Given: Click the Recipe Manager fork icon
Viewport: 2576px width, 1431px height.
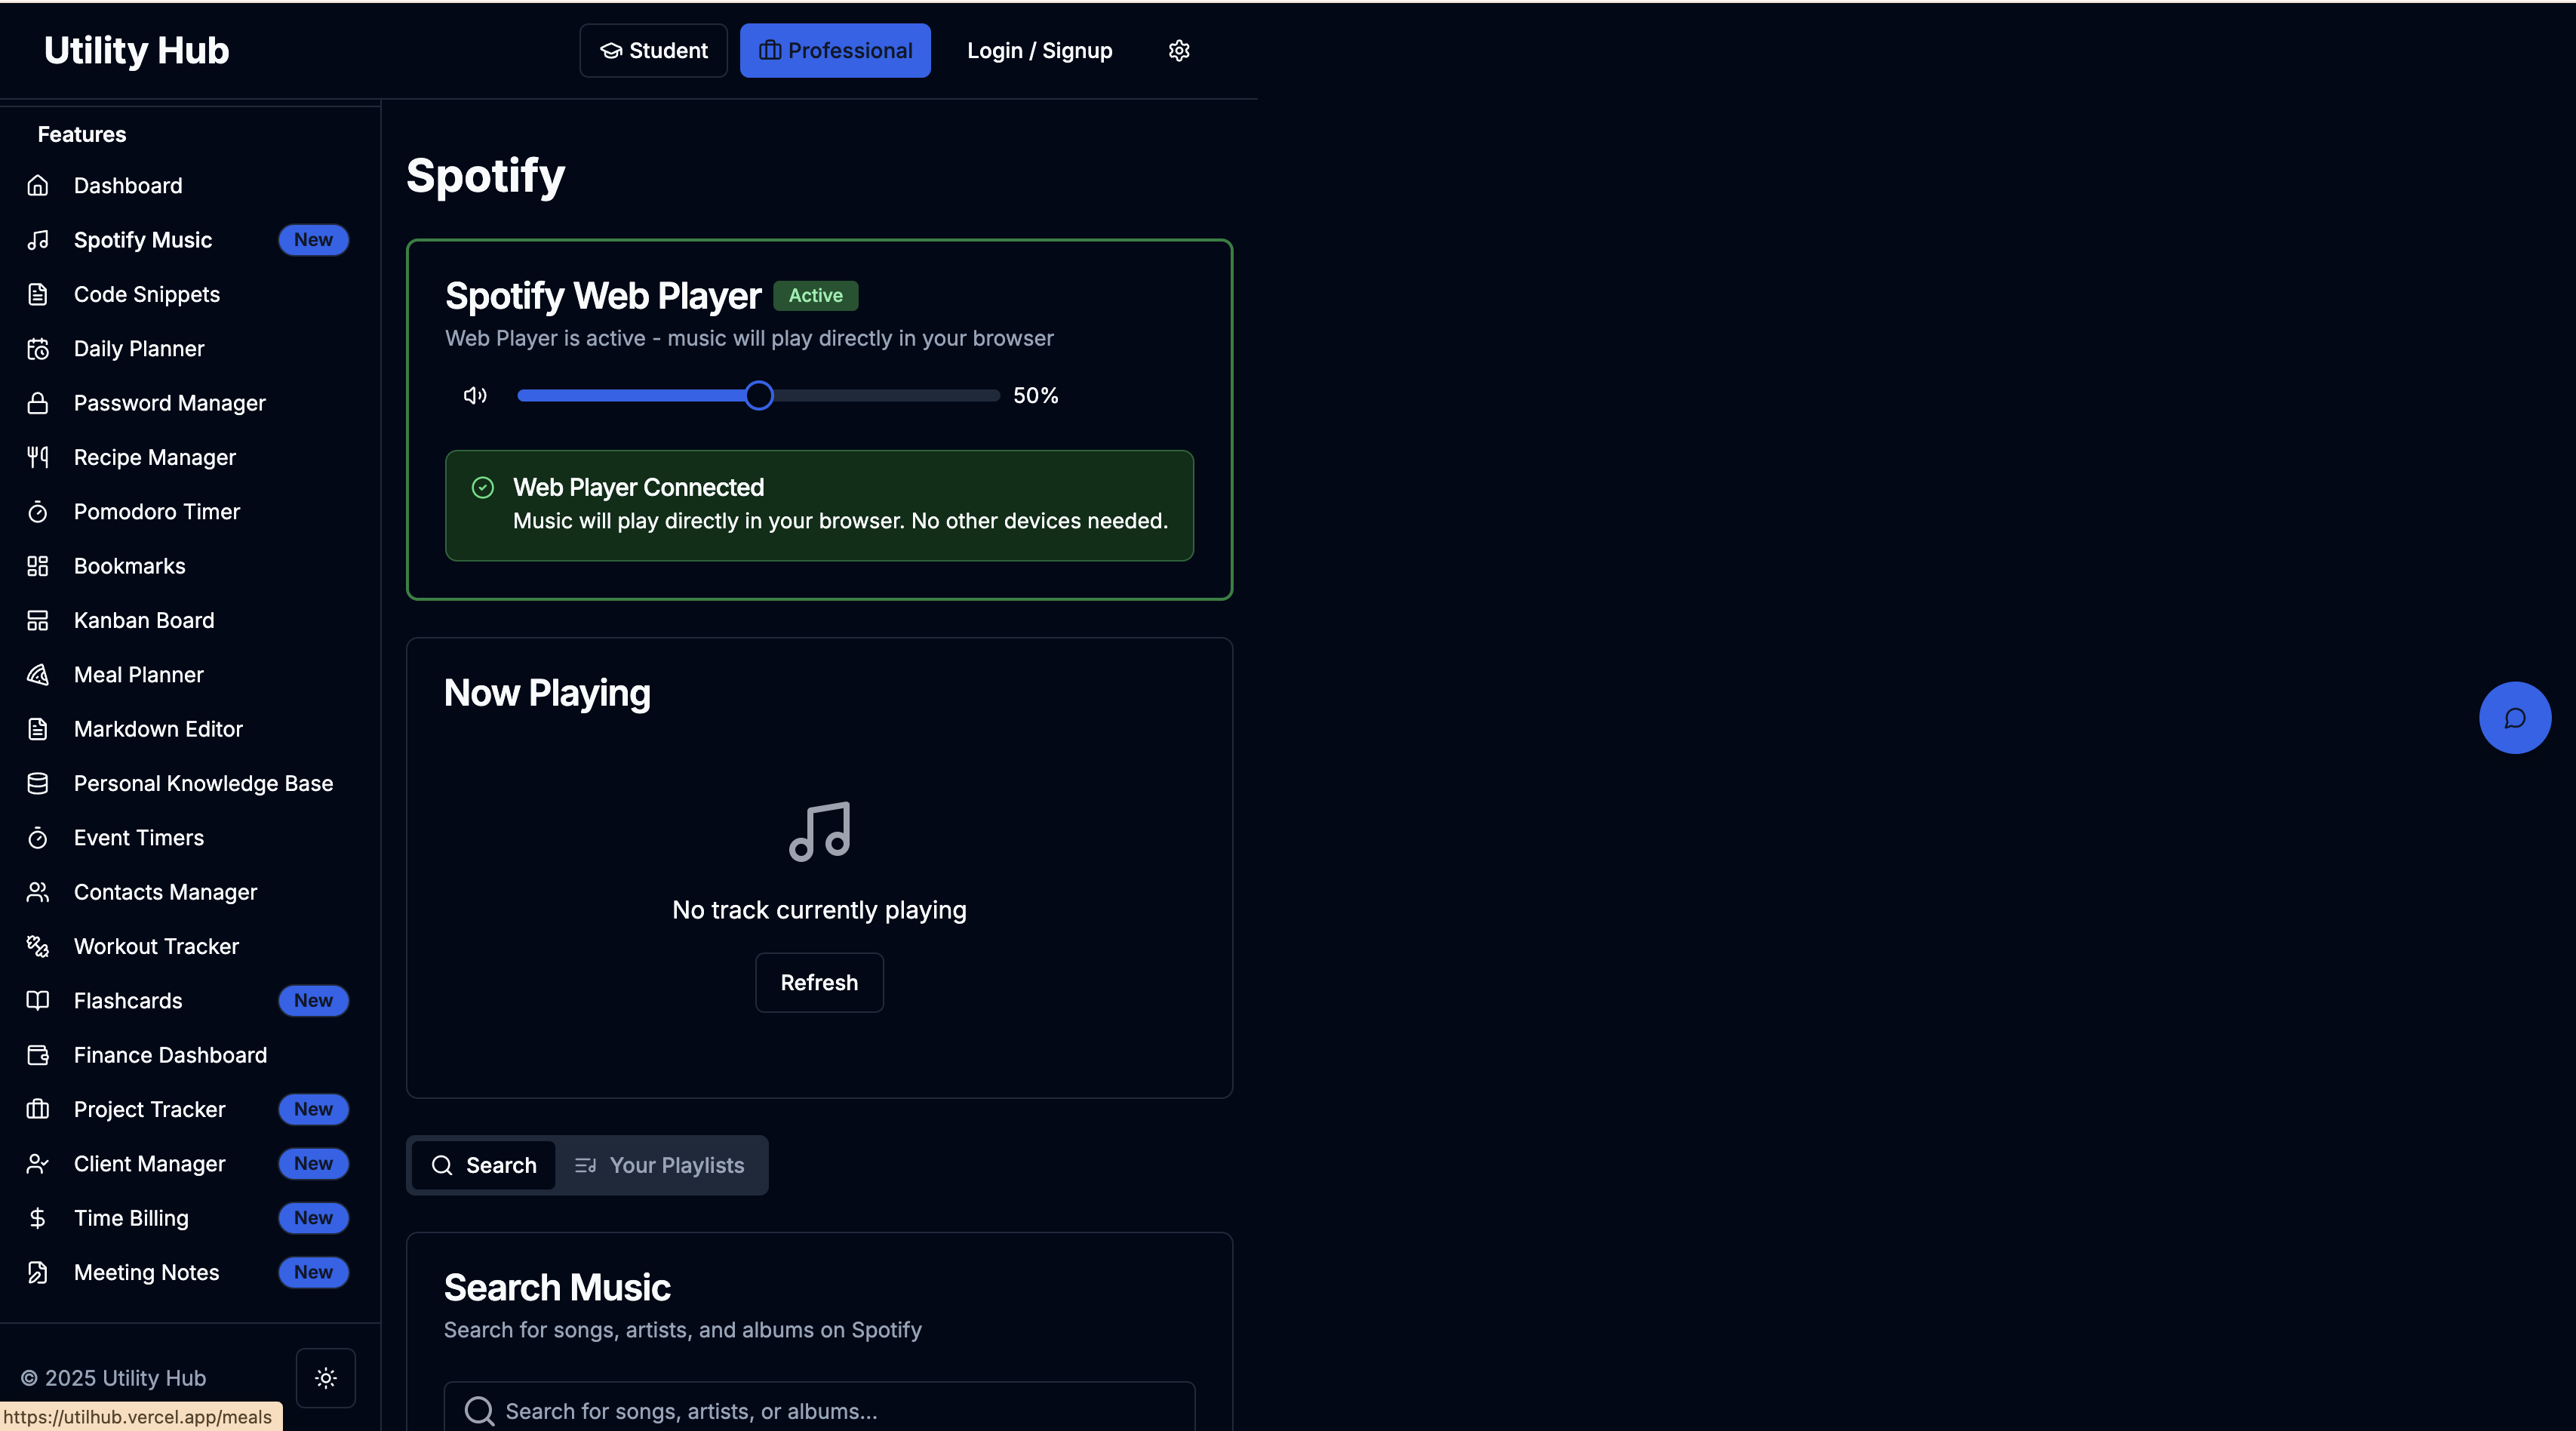Looking at the screenshot, I should [x=38, y=458].
